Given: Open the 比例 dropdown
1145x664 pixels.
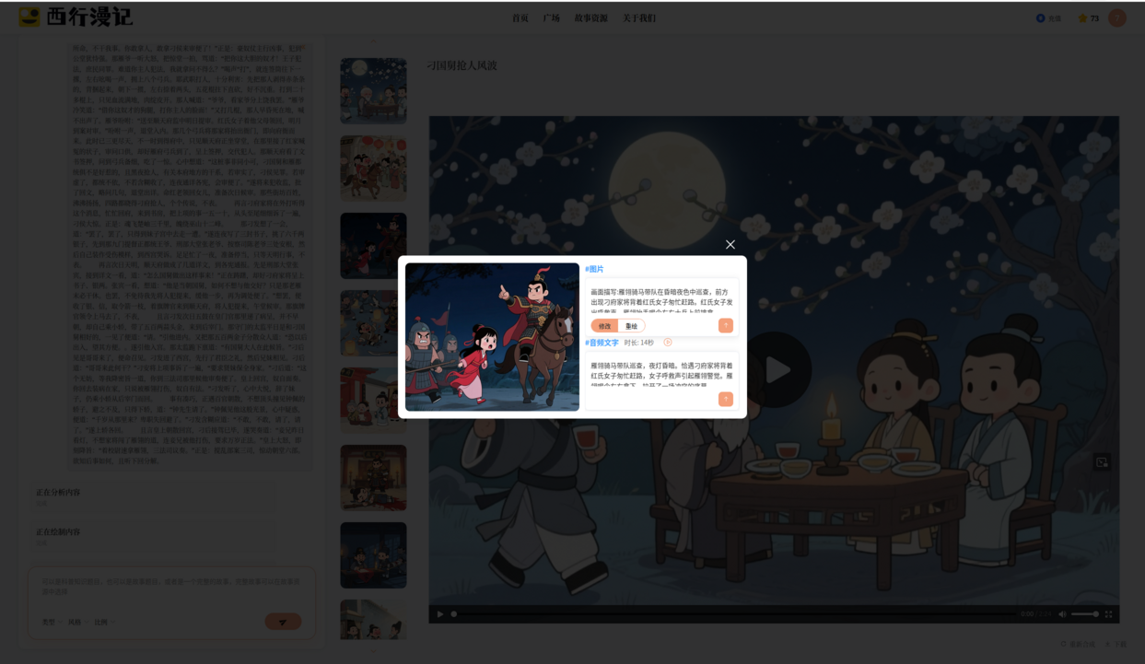Looking at the screenshot, I should coord(102,623).
